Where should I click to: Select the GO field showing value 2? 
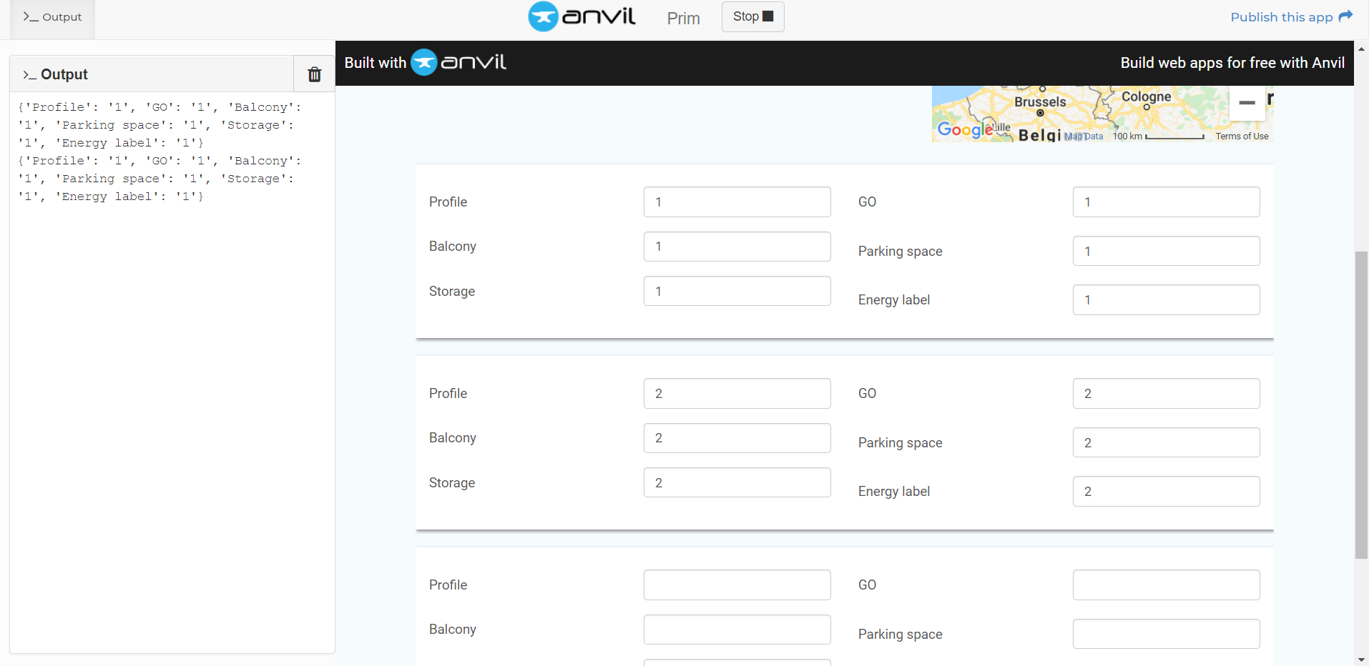(x=1165, y=393)
